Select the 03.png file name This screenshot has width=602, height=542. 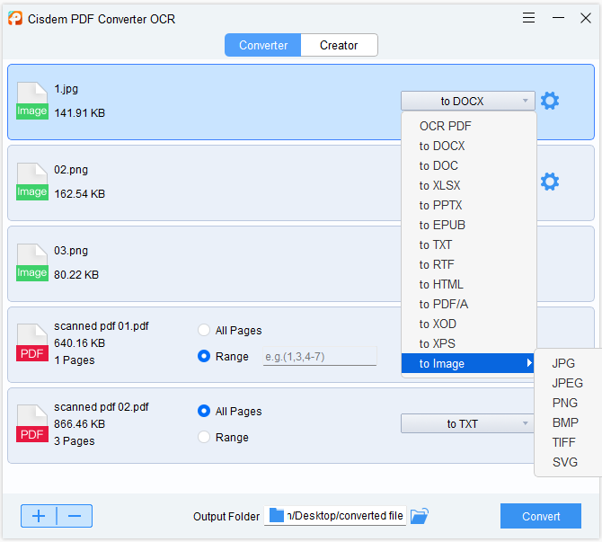[71, 251]
